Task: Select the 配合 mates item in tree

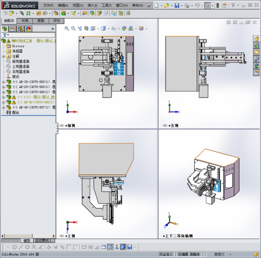Action: click(16, 113)
